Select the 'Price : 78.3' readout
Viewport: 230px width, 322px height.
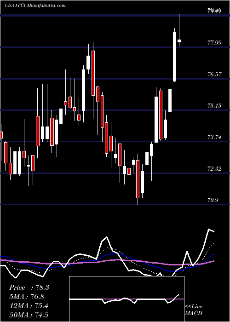coord(29,287)
